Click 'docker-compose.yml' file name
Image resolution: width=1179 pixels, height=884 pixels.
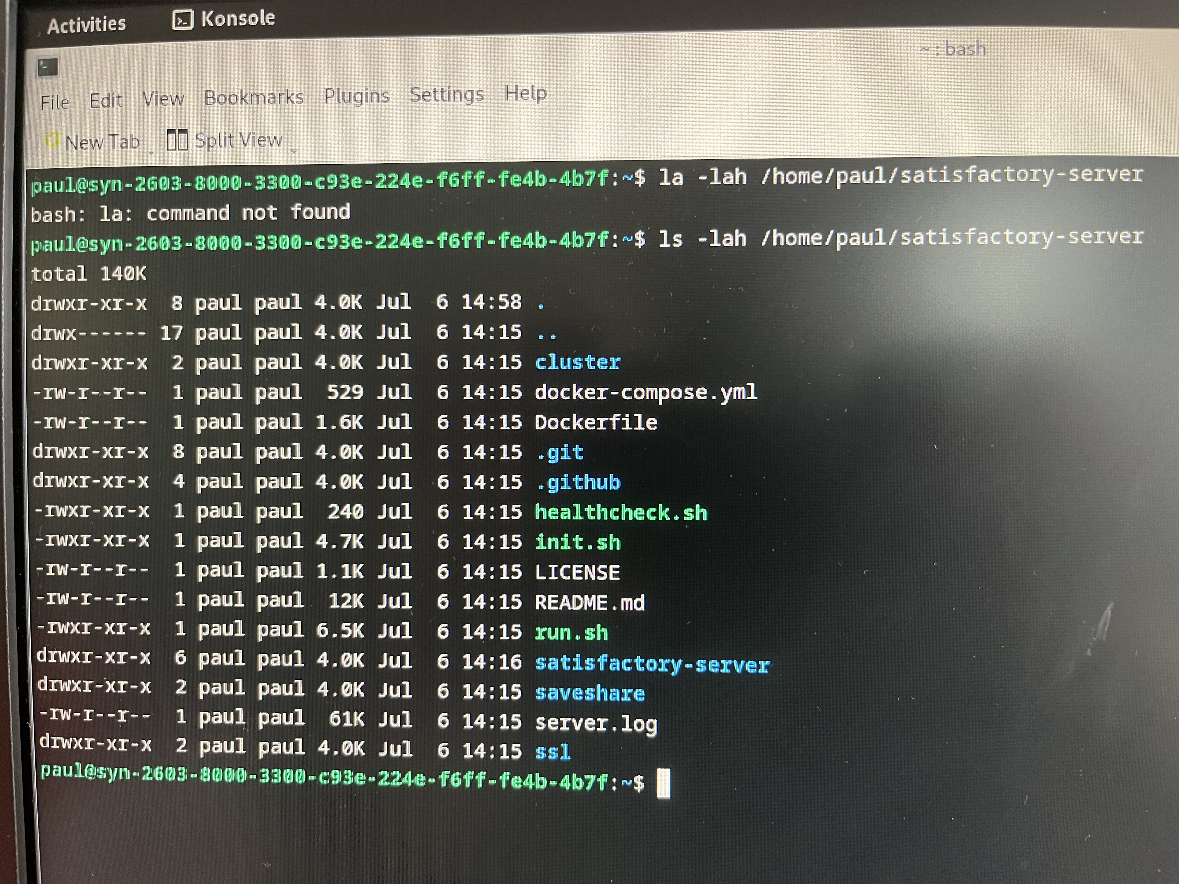(645, 393)
